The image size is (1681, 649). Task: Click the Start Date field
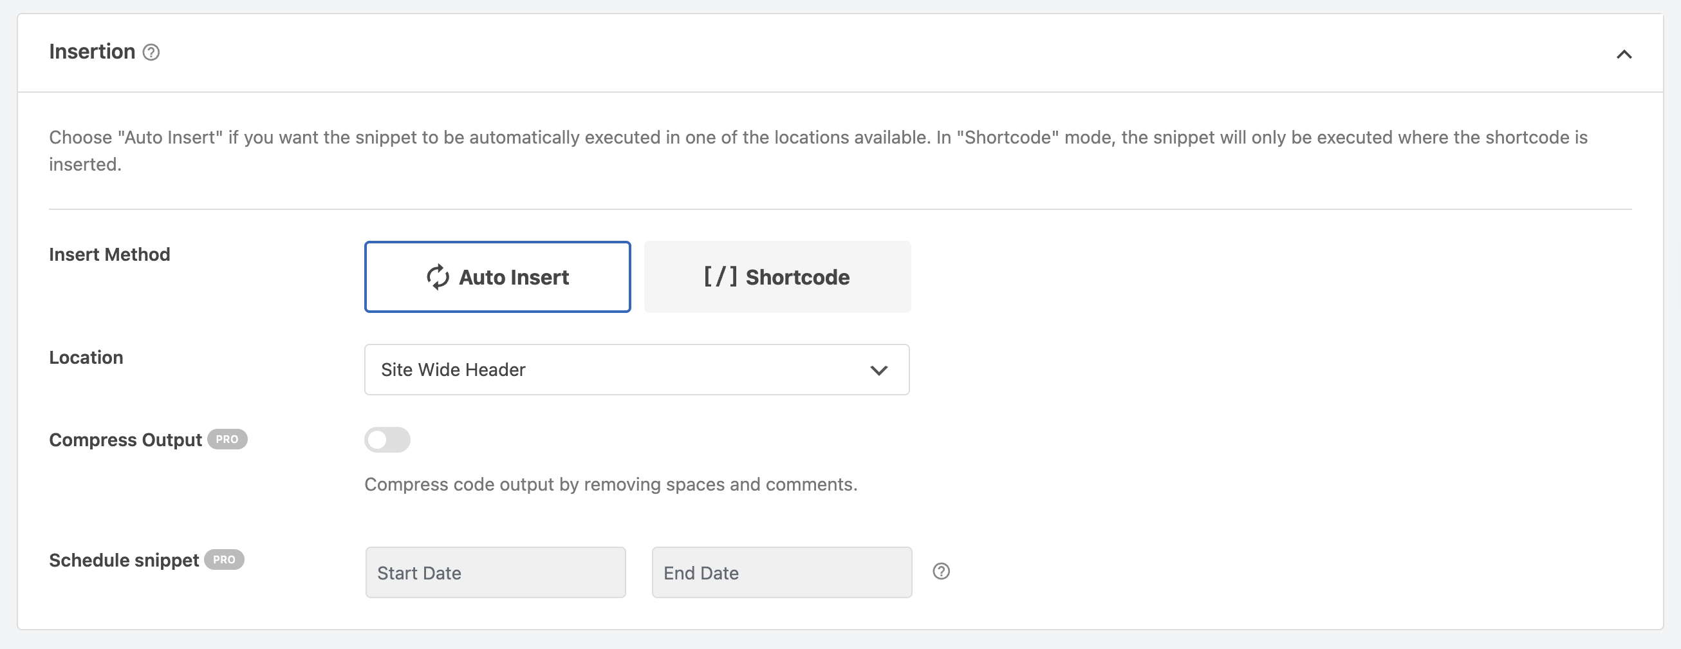(496, 572)
